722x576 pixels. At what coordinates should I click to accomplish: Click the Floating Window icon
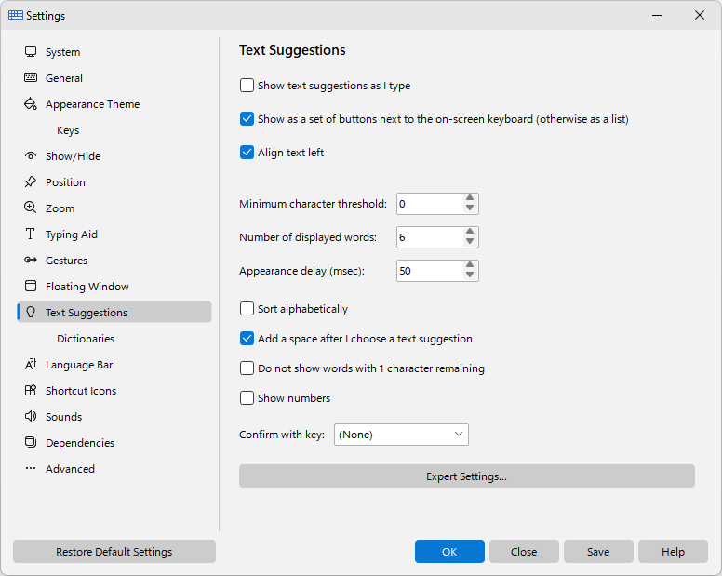31,286
